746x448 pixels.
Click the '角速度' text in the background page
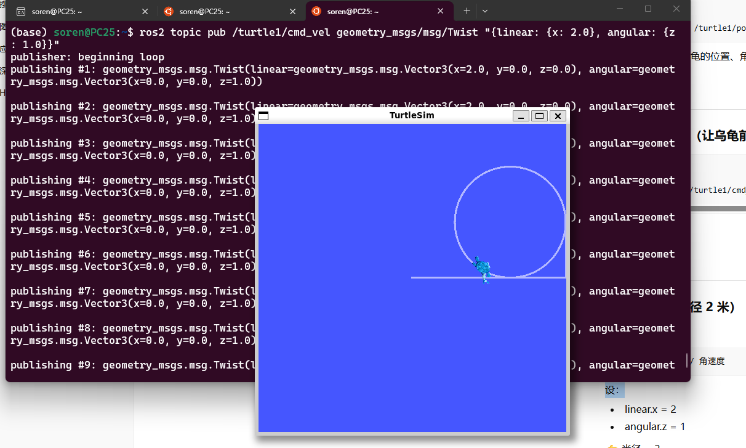coord(712,361)
